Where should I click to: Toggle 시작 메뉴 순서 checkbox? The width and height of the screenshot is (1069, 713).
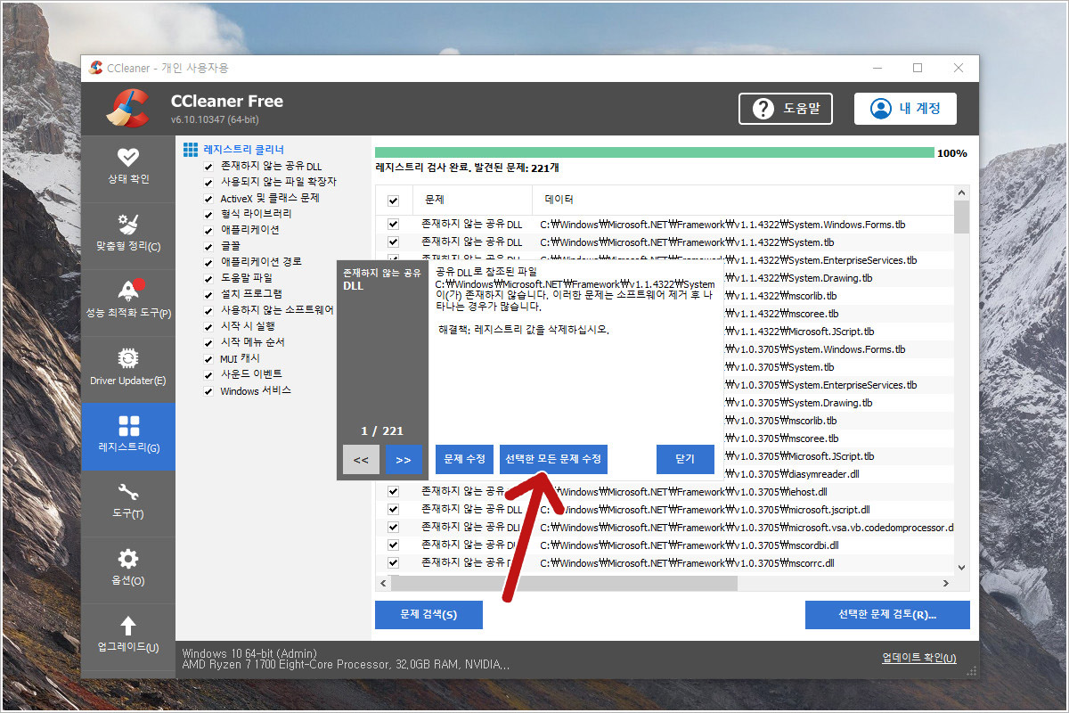tap(208, 343)
